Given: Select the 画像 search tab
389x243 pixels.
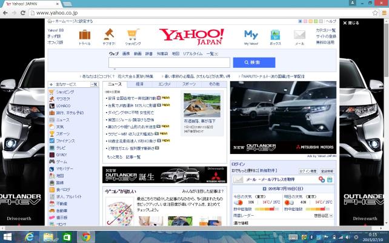Looking at the screenshot, I should [x=126, y=53].
